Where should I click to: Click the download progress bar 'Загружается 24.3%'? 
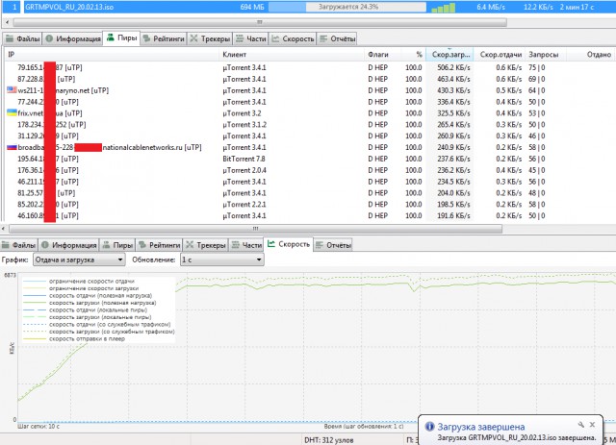pyautogui.click(x=347, y=7)
